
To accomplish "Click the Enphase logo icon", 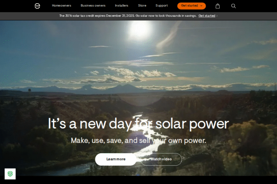I will pos(37,6).
